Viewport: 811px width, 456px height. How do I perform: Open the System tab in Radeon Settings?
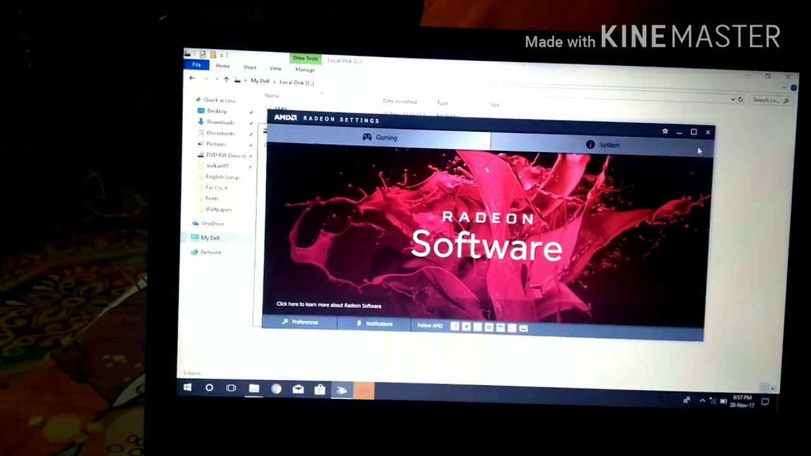point(602,145)
